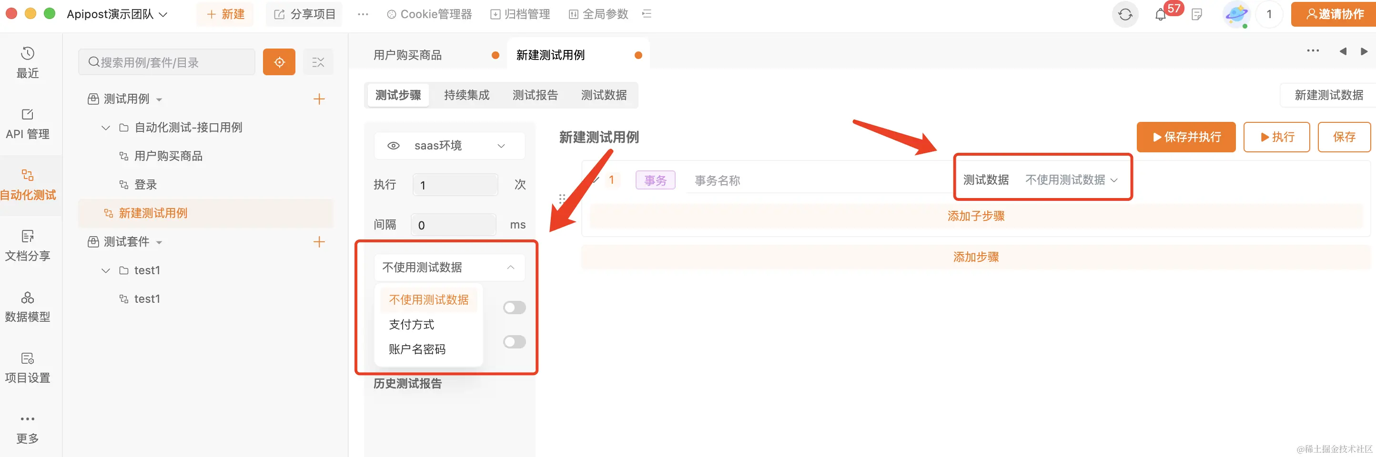Image resolution: width=1376 pixels, height=457 pixels.
Task: Click the orange locate current case icon
Action: (279, 62)
